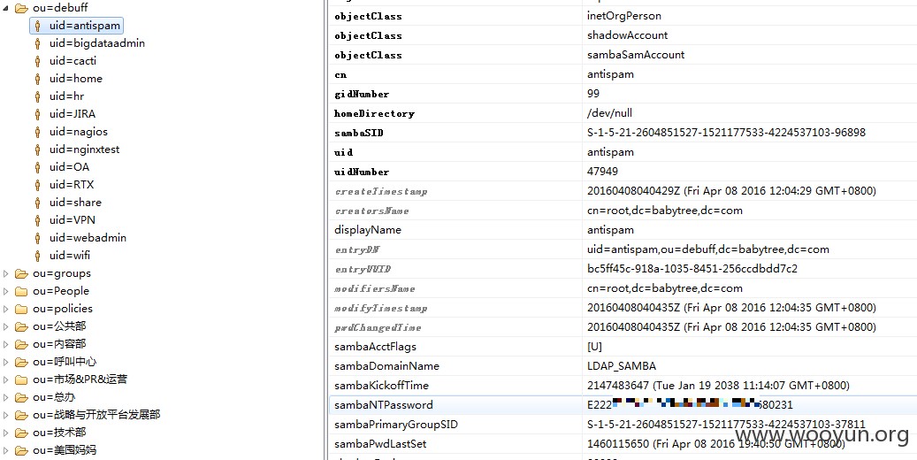Click the sambaSID attribute name
This screenshot has height=460, width=917.
point(359,133)
